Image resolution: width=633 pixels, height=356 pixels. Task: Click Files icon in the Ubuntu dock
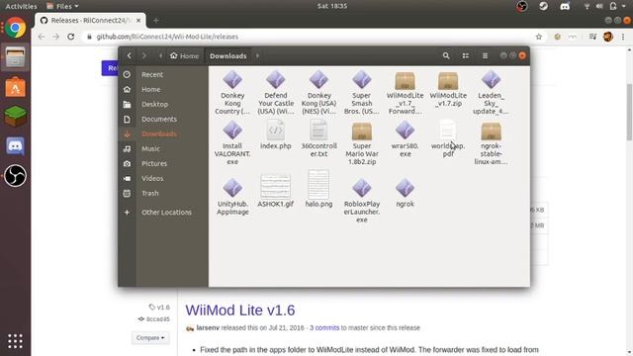tap(16, 57)
